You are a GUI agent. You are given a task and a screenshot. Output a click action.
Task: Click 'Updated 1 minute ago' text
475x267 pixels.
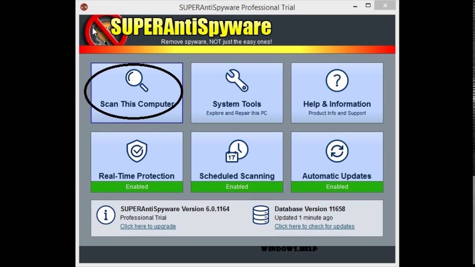tap(304, 218)
